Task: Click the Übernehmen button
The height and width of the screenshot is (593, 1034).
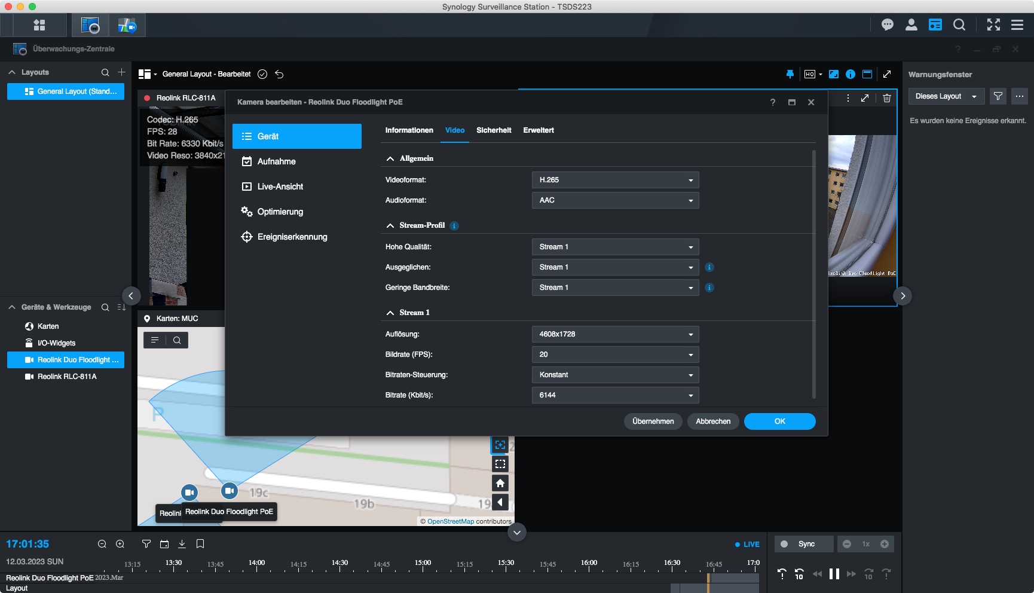Action: tap(653, 421)
